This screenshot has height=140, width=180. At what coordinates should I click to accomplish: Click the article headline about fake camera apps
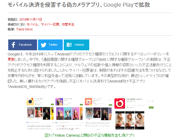[79, 5]
